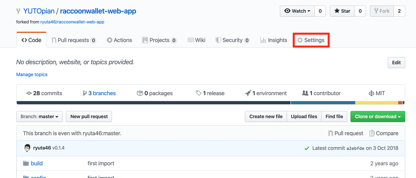The width and height of the screenshot is (416, 178).
Task: Click Manage topics
Action: pyautogui.click(x=32, y=74)
